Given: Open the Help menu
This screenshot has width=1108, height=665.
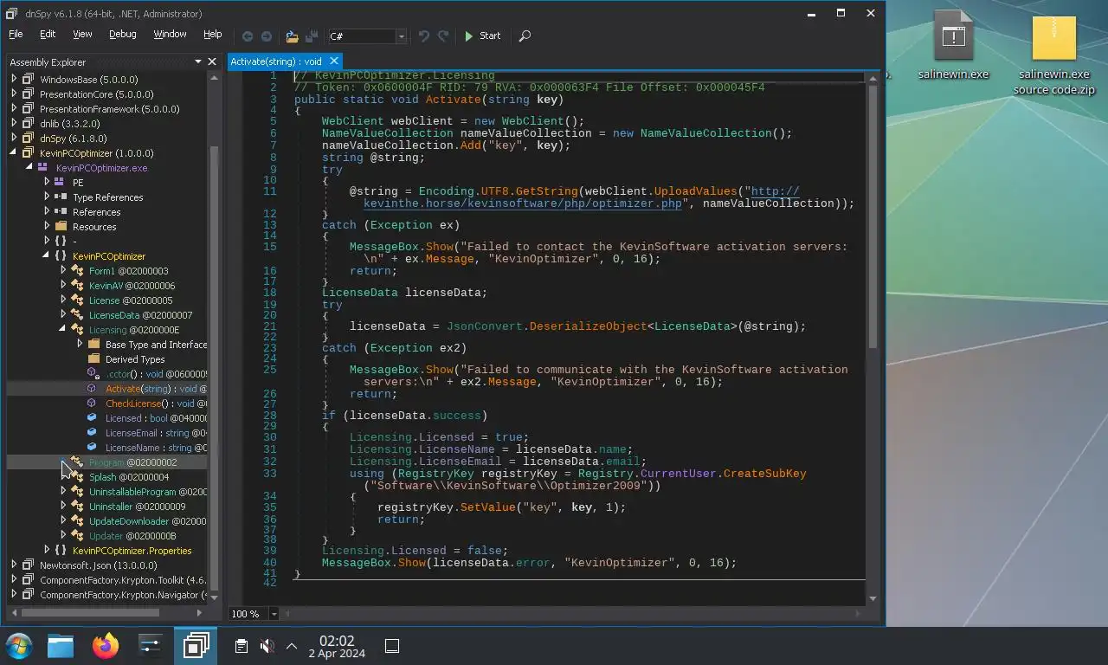Looking at the screenshot, I should (x=212, y=34).
